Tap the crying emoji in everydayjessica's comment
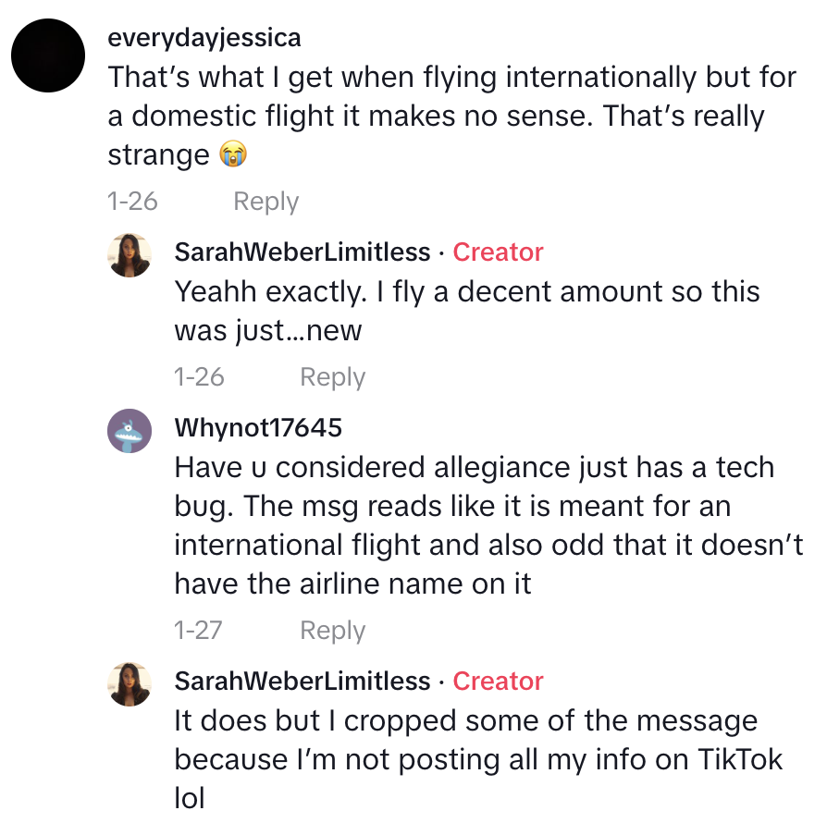This screenshot has height=823, width=827. pos(232,155)
